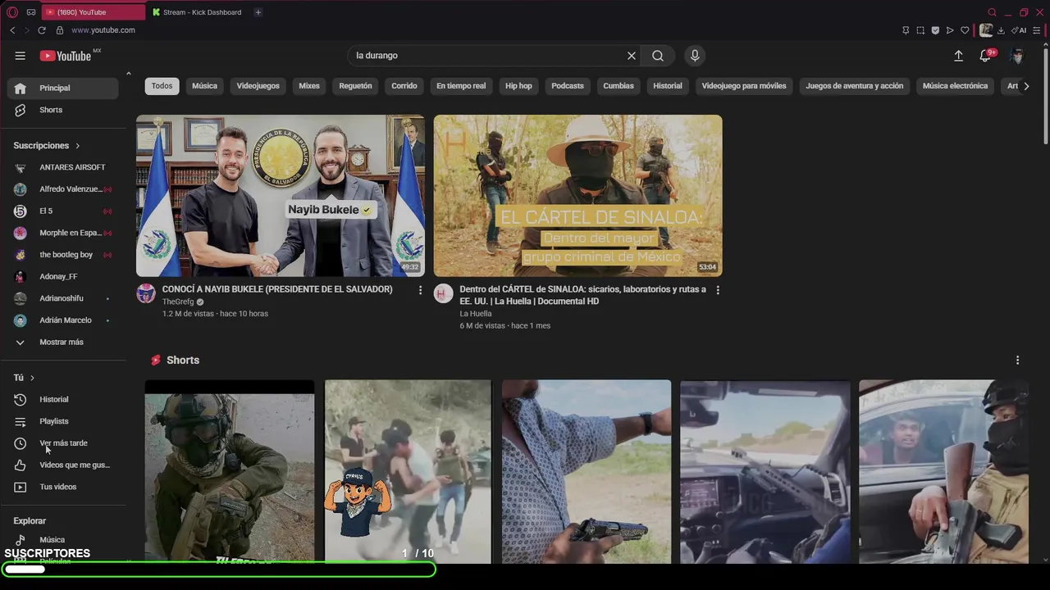Image resolution: width=1050 pixels, height=590 pixels.
Task: Open the browser snapshot capture icon
Action: click(920, 30)
